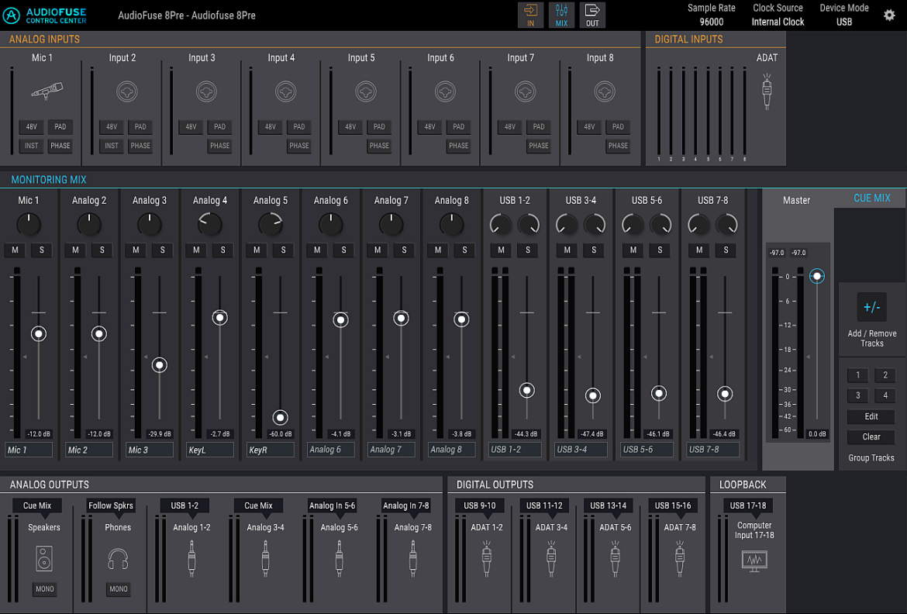The height and width of the screenshot is (614, 907).
Task: Toggle PAD on Input 2
Action: click(x=140, y=126)
